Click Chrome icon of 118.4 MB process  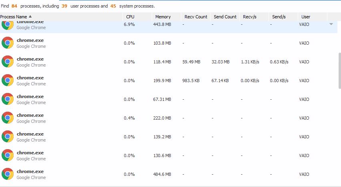[x=7, y=61]
